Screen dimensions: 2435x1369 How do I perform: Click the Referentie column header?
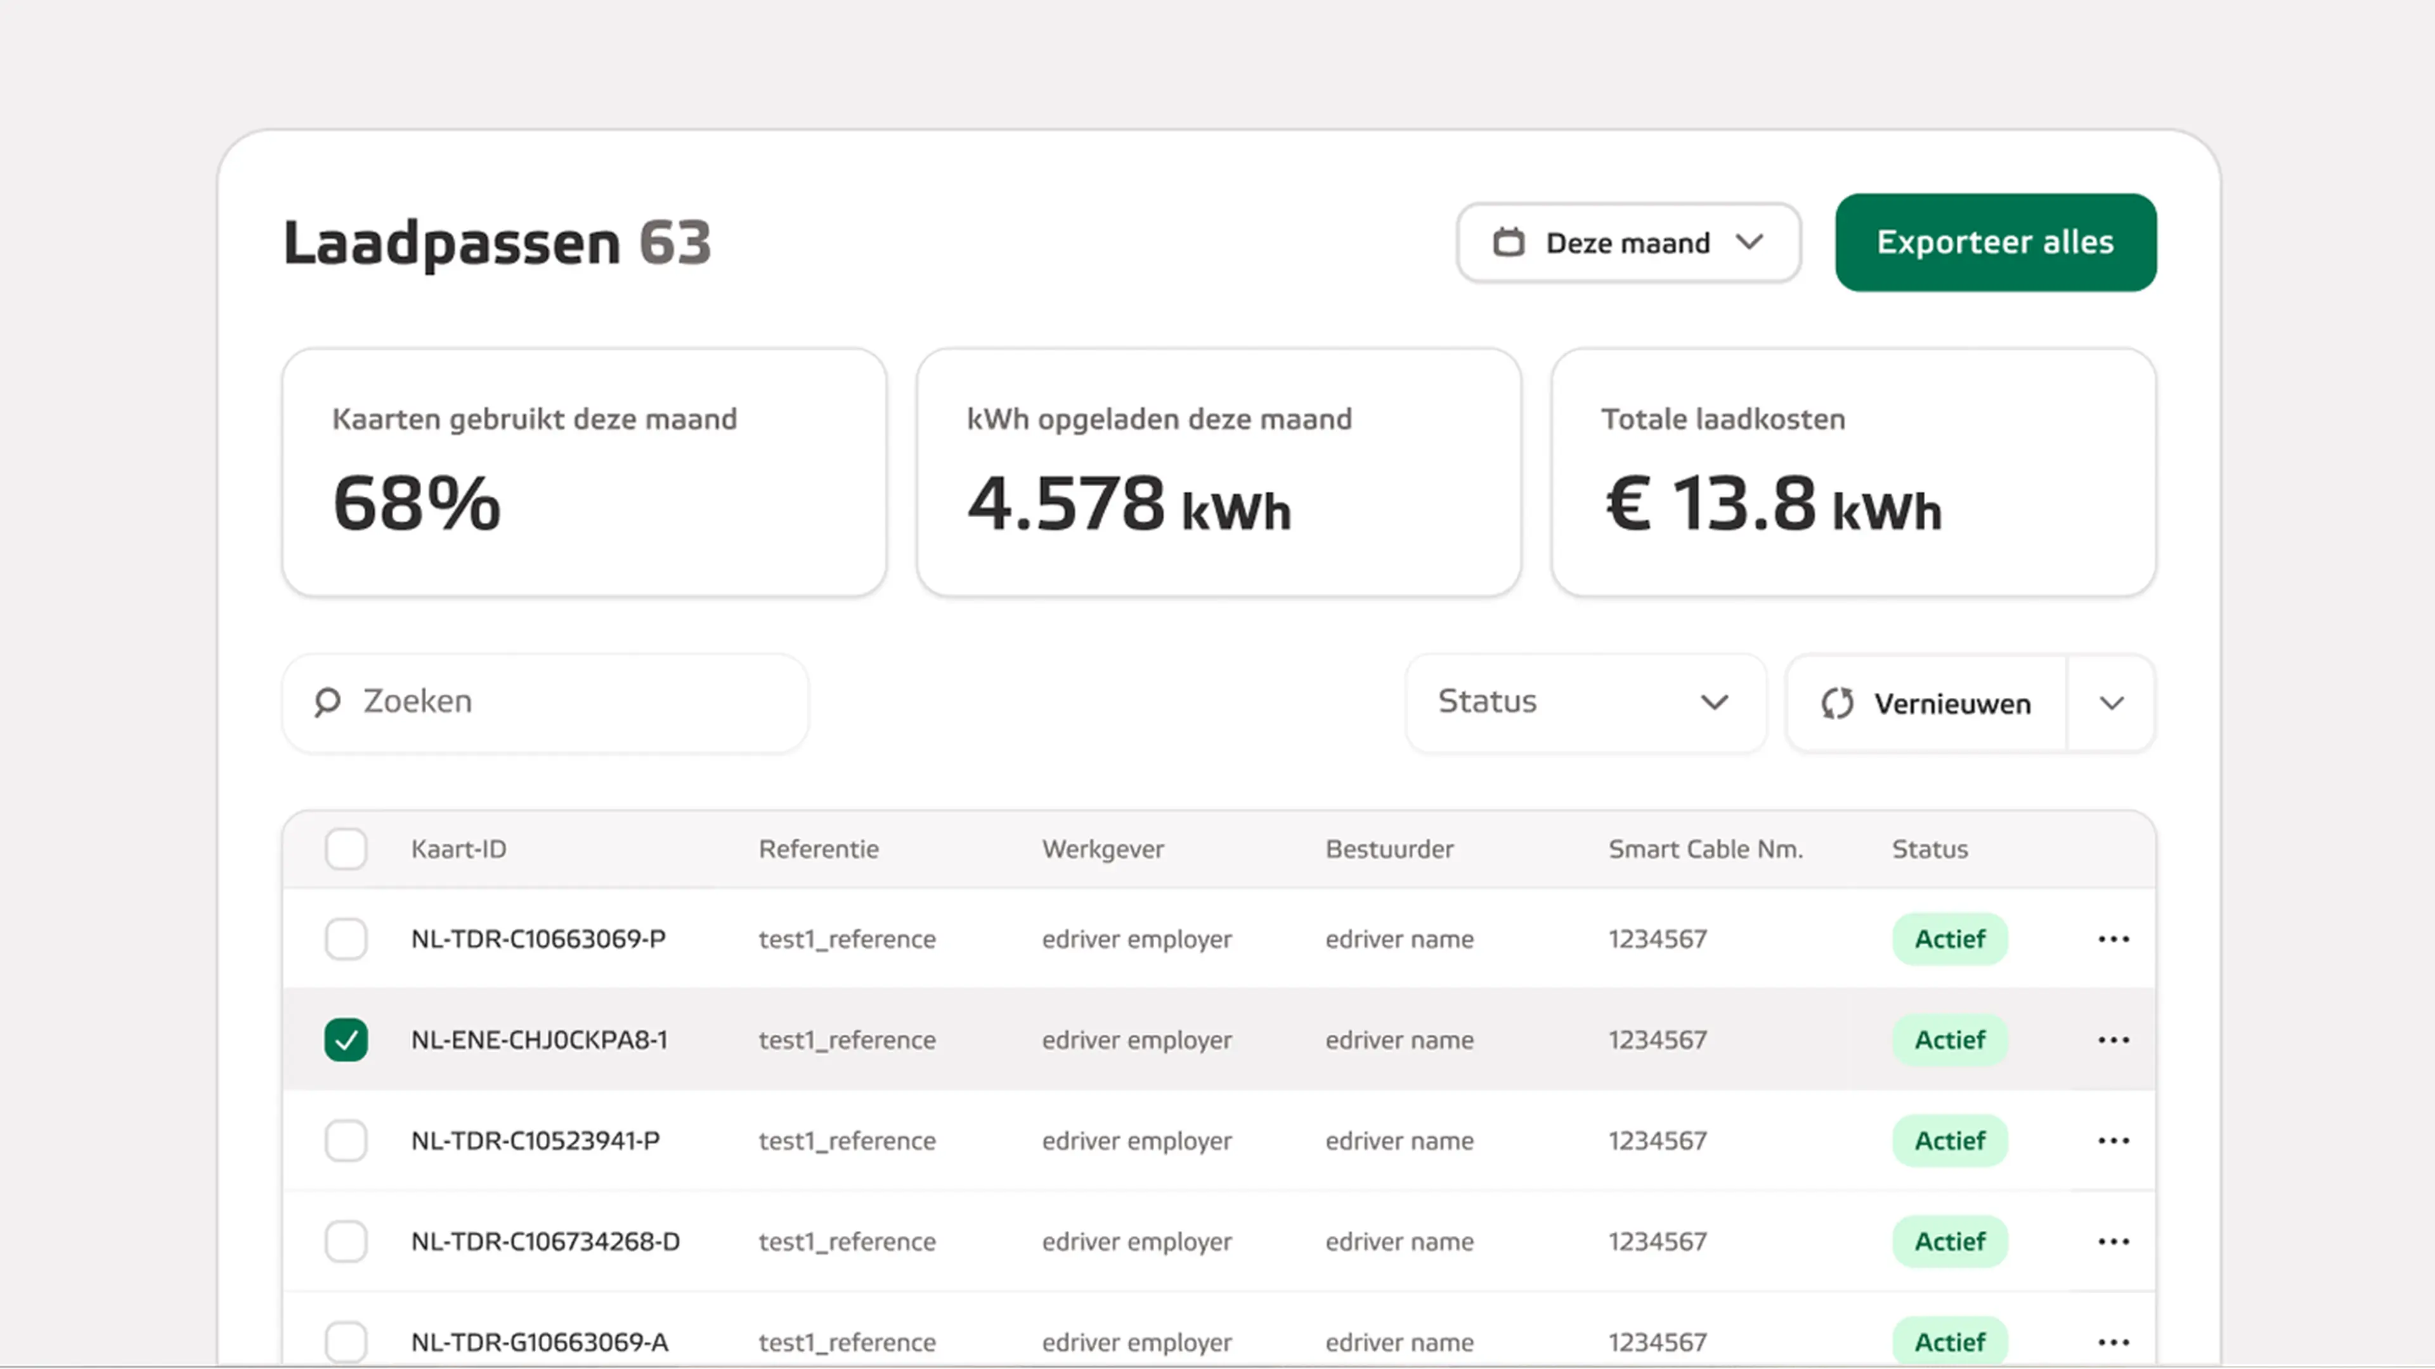tap(819, 849)
